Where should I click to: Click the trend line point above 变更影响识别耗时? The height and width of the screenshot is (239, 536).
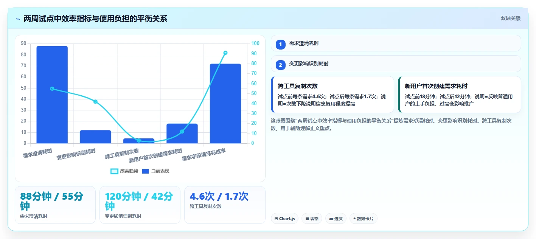click(95, 102)
